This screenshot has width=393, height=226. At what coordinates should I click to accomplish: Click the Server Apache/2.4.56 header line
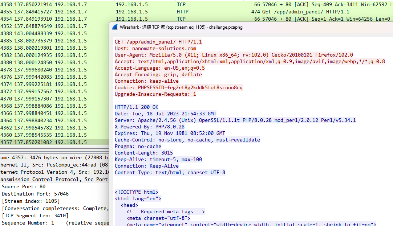(x=235, y=120)
